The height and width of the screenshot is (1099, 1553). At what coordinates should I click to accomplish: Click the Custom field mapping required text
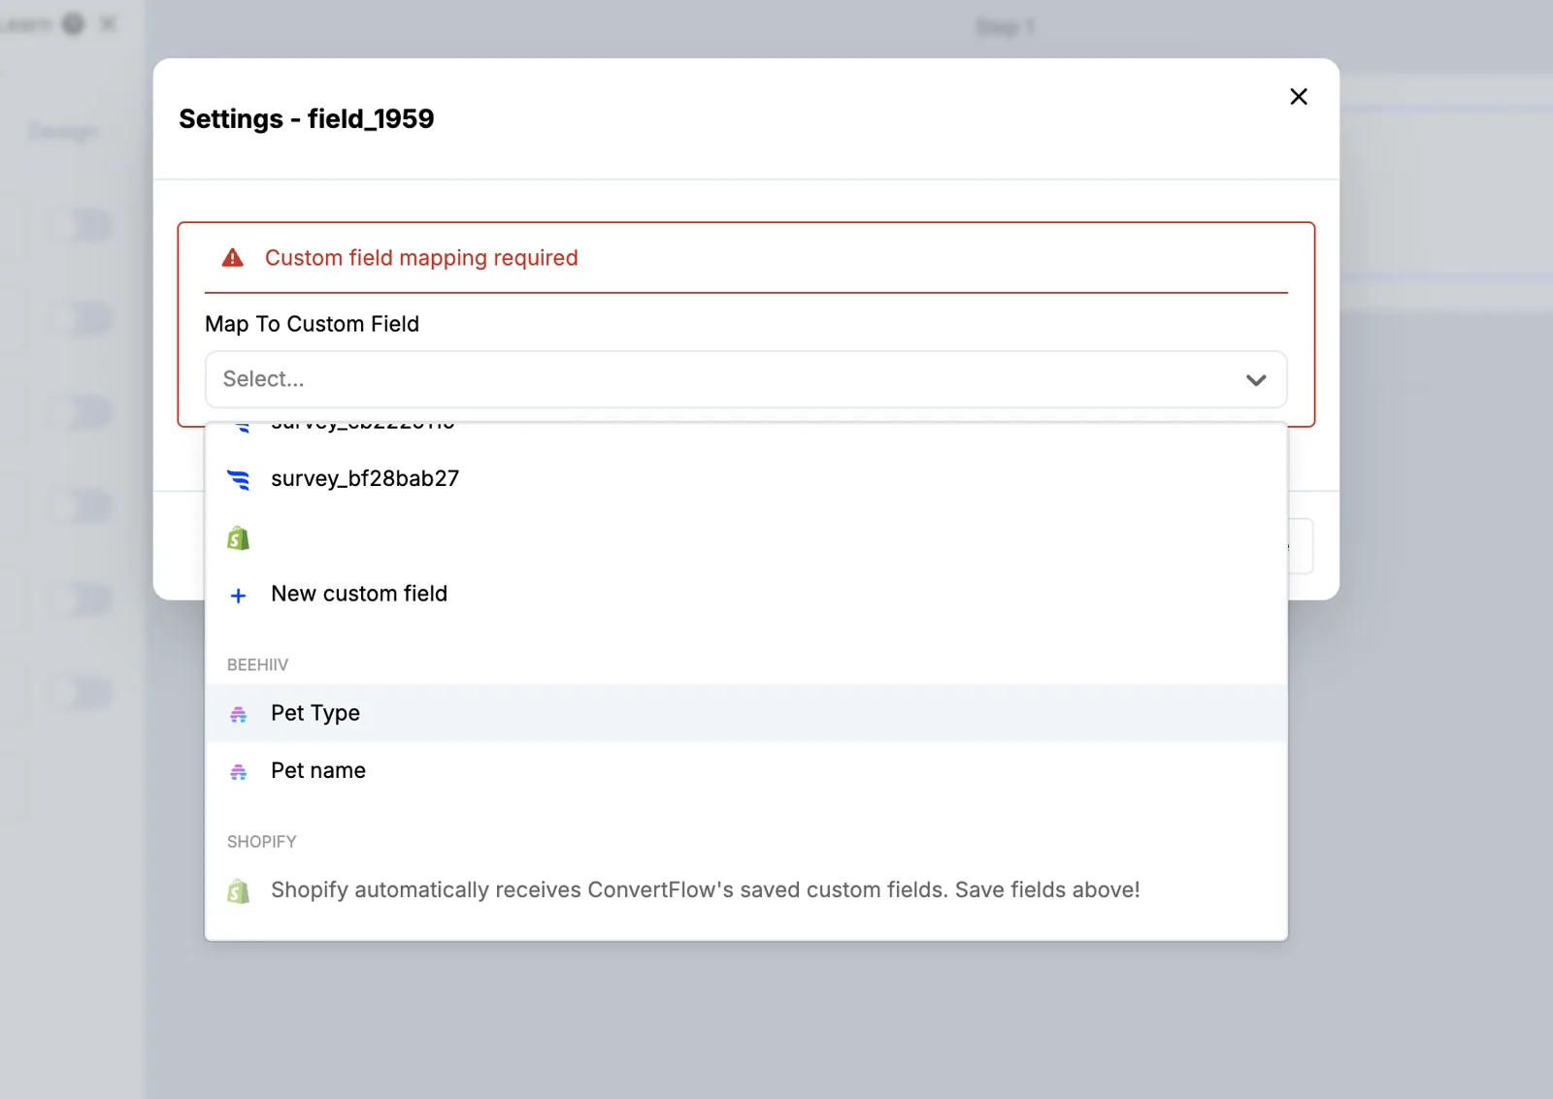tap(421, 258)
